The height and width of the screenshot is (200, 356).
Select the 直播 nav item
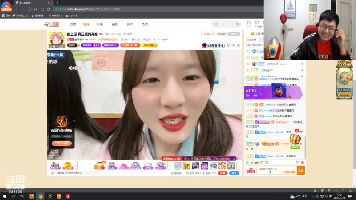86,24
